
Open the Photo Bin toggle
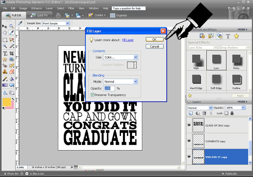(x=11, y=173)
